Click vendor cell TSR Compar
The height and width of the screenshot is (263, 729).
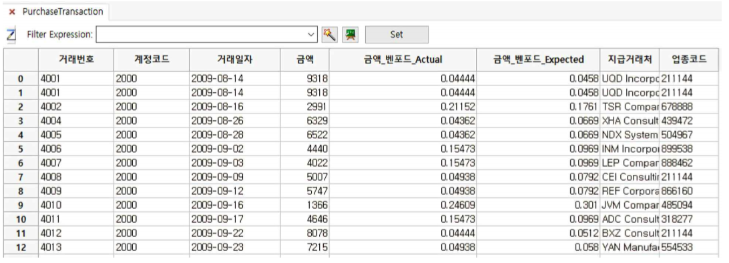click(x=630, y=107)
